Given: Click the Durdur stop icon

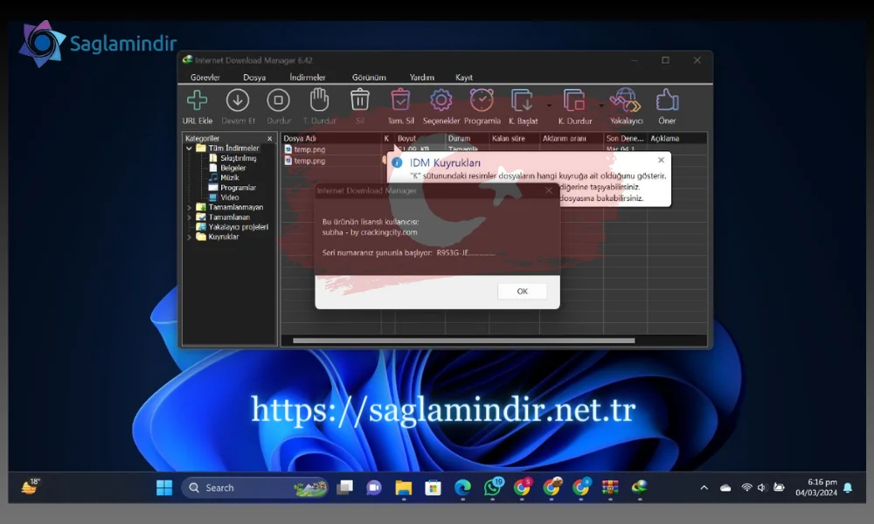Looking at the screenshot, I should coord(278,100).
